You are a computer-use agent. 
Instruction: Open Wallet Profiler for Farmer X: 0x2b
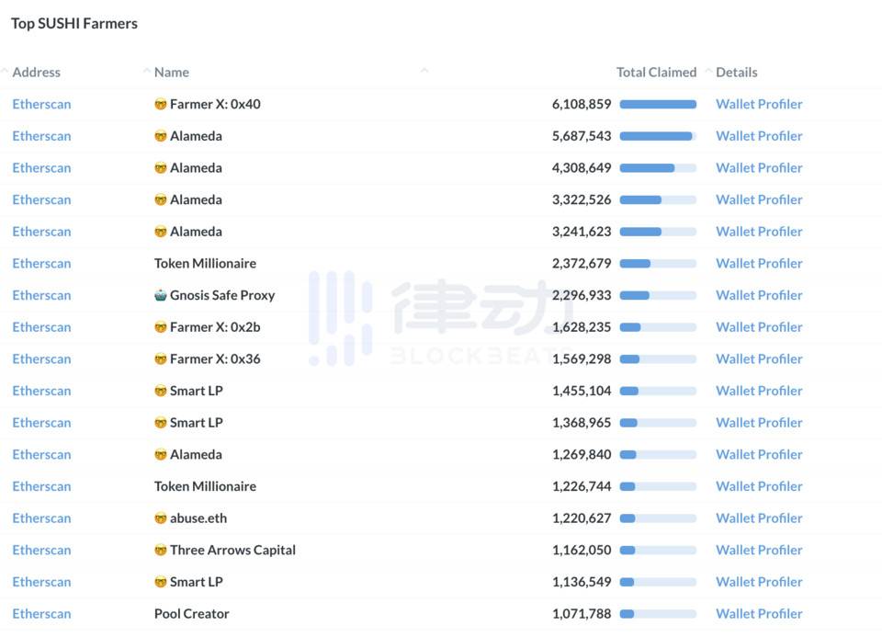click(x=759, y=327)
